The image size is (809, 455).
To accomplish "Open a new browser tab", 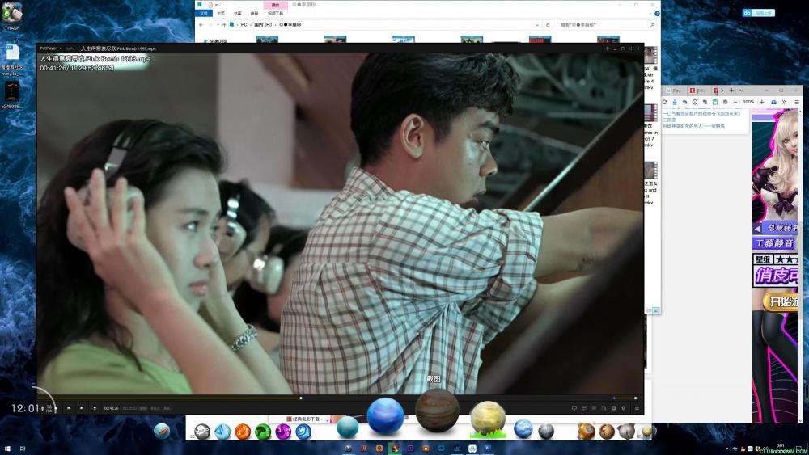I will pos(731,91).
